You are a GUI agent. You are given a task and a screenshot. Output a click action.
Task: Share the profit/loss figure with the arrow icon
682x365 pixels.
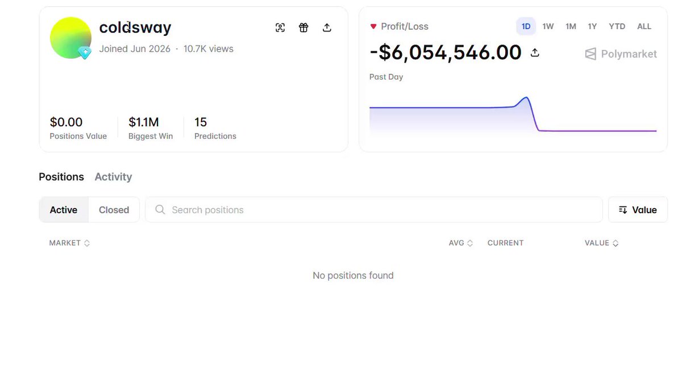(535, 52)
